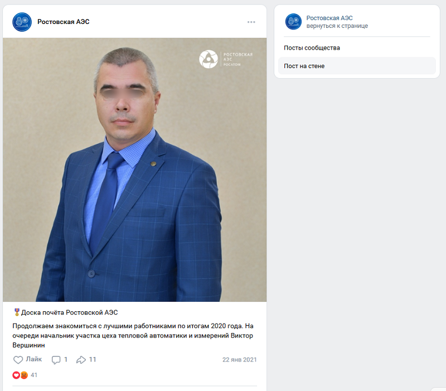Screen dimensions: 446x391
Task: Open Ростовская АЭС post author name
Action: click(64, 22)
